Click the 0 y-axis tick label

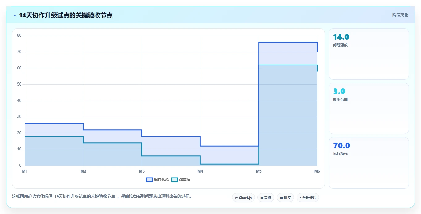[20, 166]
